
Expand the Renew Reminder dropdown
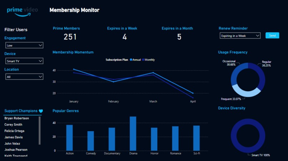pyautogui.click(x=240, y=36)
